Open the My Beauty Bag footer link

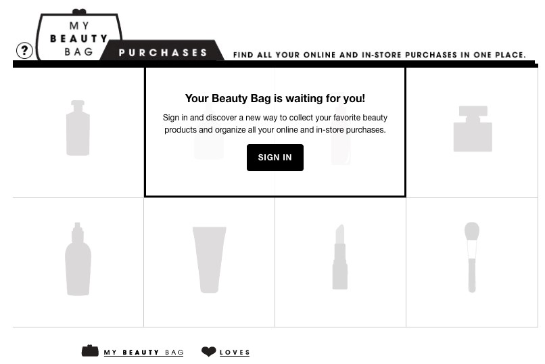click(143, 352)
